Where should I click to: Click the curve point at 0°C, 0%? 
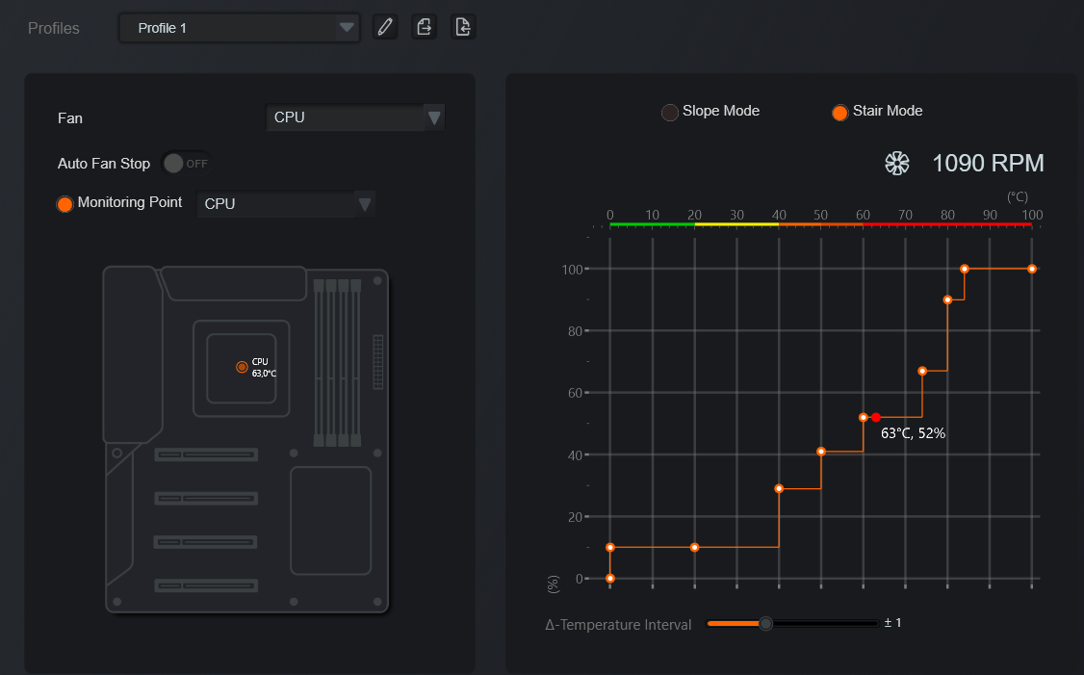pyautogui.click(x=609, y=578)
